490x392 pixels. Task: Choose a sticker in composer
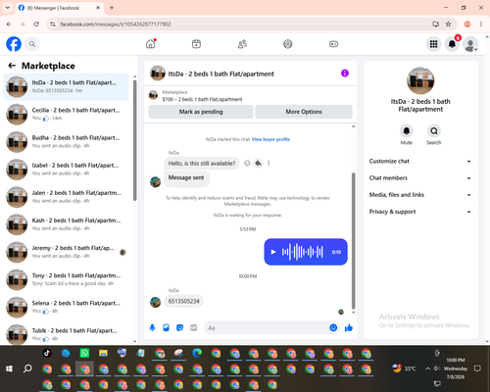pos(179,327)
